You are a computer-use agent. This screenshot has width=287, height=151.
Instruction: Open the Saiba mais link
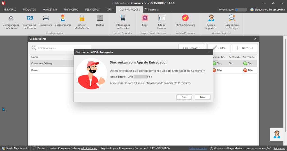[x=279, y=148]
